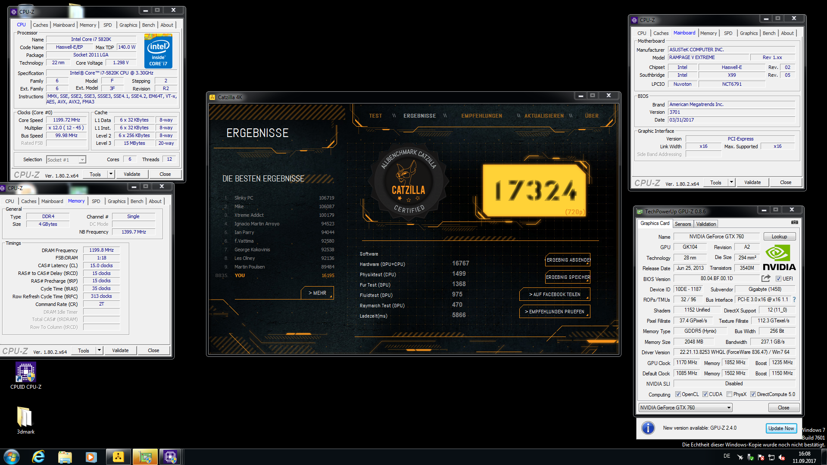Click the NVIDIA logo in GPU-Z
This screenshot has width=827, height=465.
(779, 257)
